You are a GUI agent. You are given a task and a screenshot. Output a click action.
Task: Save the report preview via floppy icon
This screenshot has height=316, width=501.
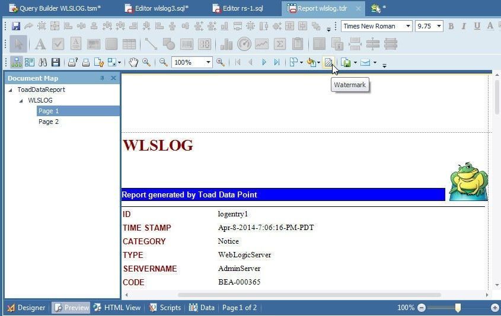(x=56, y=62)
